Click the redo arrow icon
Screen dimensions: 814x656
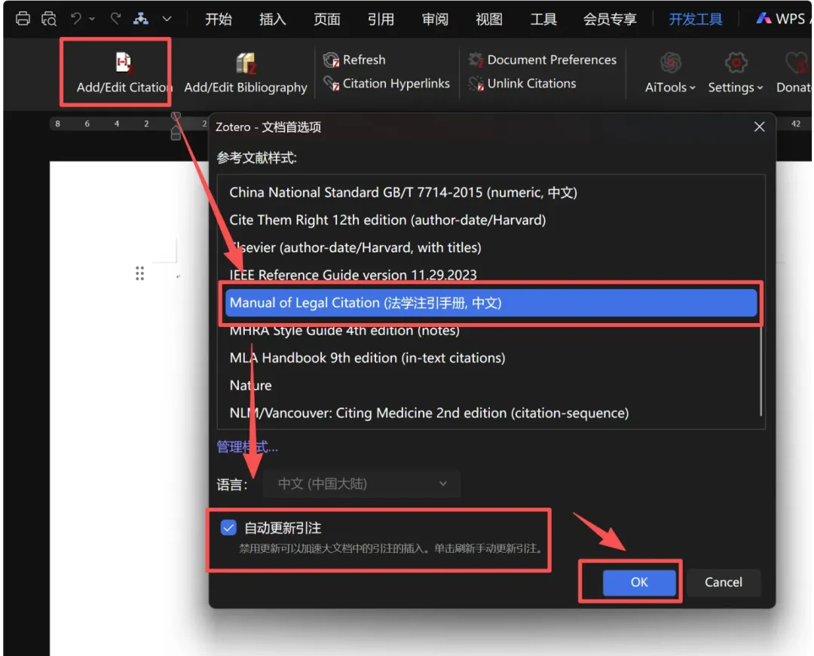point(115,19)
